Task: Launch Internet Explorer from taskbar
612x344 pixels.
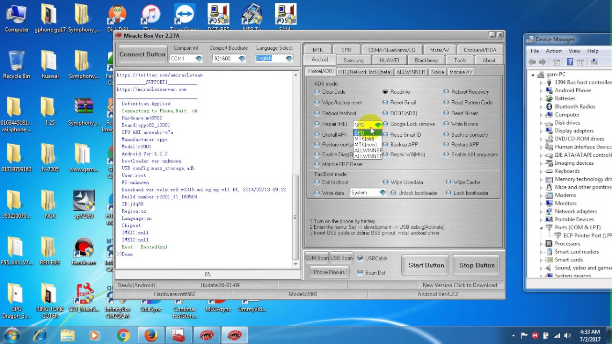Action: (40, 335)
